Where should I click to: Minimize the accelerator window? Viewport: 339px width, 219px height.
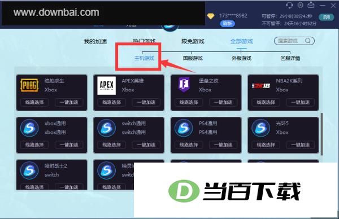point(323,6)
